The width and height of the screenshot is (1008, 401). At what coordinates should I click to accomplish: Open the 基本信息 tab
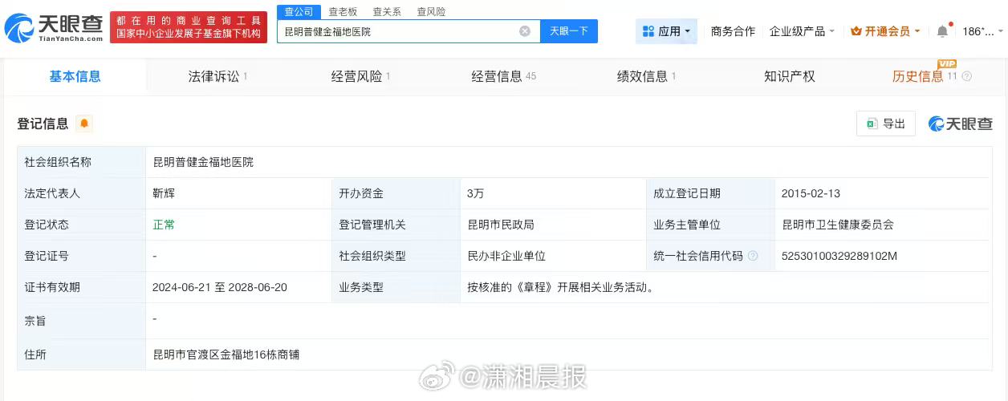coord(75,76)
